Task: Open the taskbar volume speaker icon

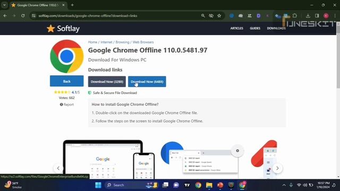Action: (x=305, y=185)
